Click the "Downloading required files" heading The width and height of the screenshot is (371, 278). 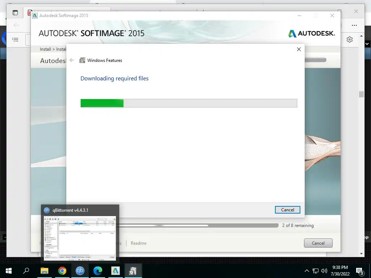114,78
